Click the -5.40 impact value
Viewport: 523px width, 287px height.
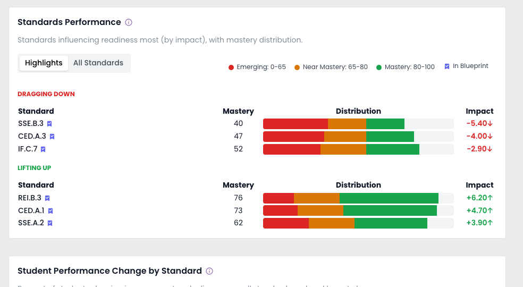click(479, 123)
